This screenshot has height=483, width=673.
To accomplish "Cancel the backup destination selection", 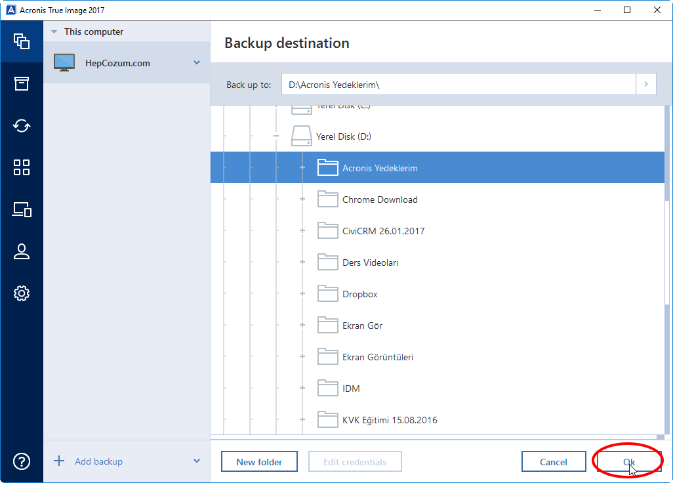I will [x=554, y=461].
